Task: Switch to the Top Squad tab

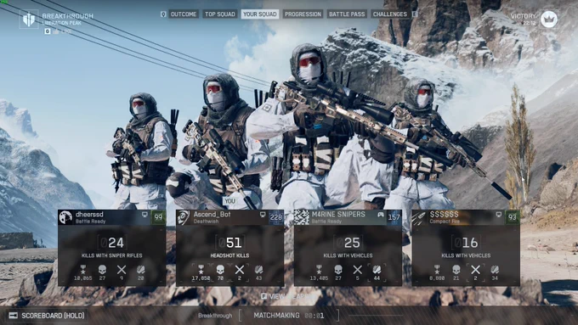Action: [219, 14]
